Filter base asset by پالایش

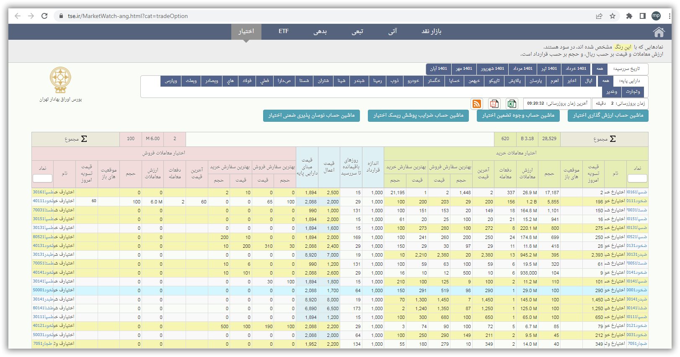(515, 81)
